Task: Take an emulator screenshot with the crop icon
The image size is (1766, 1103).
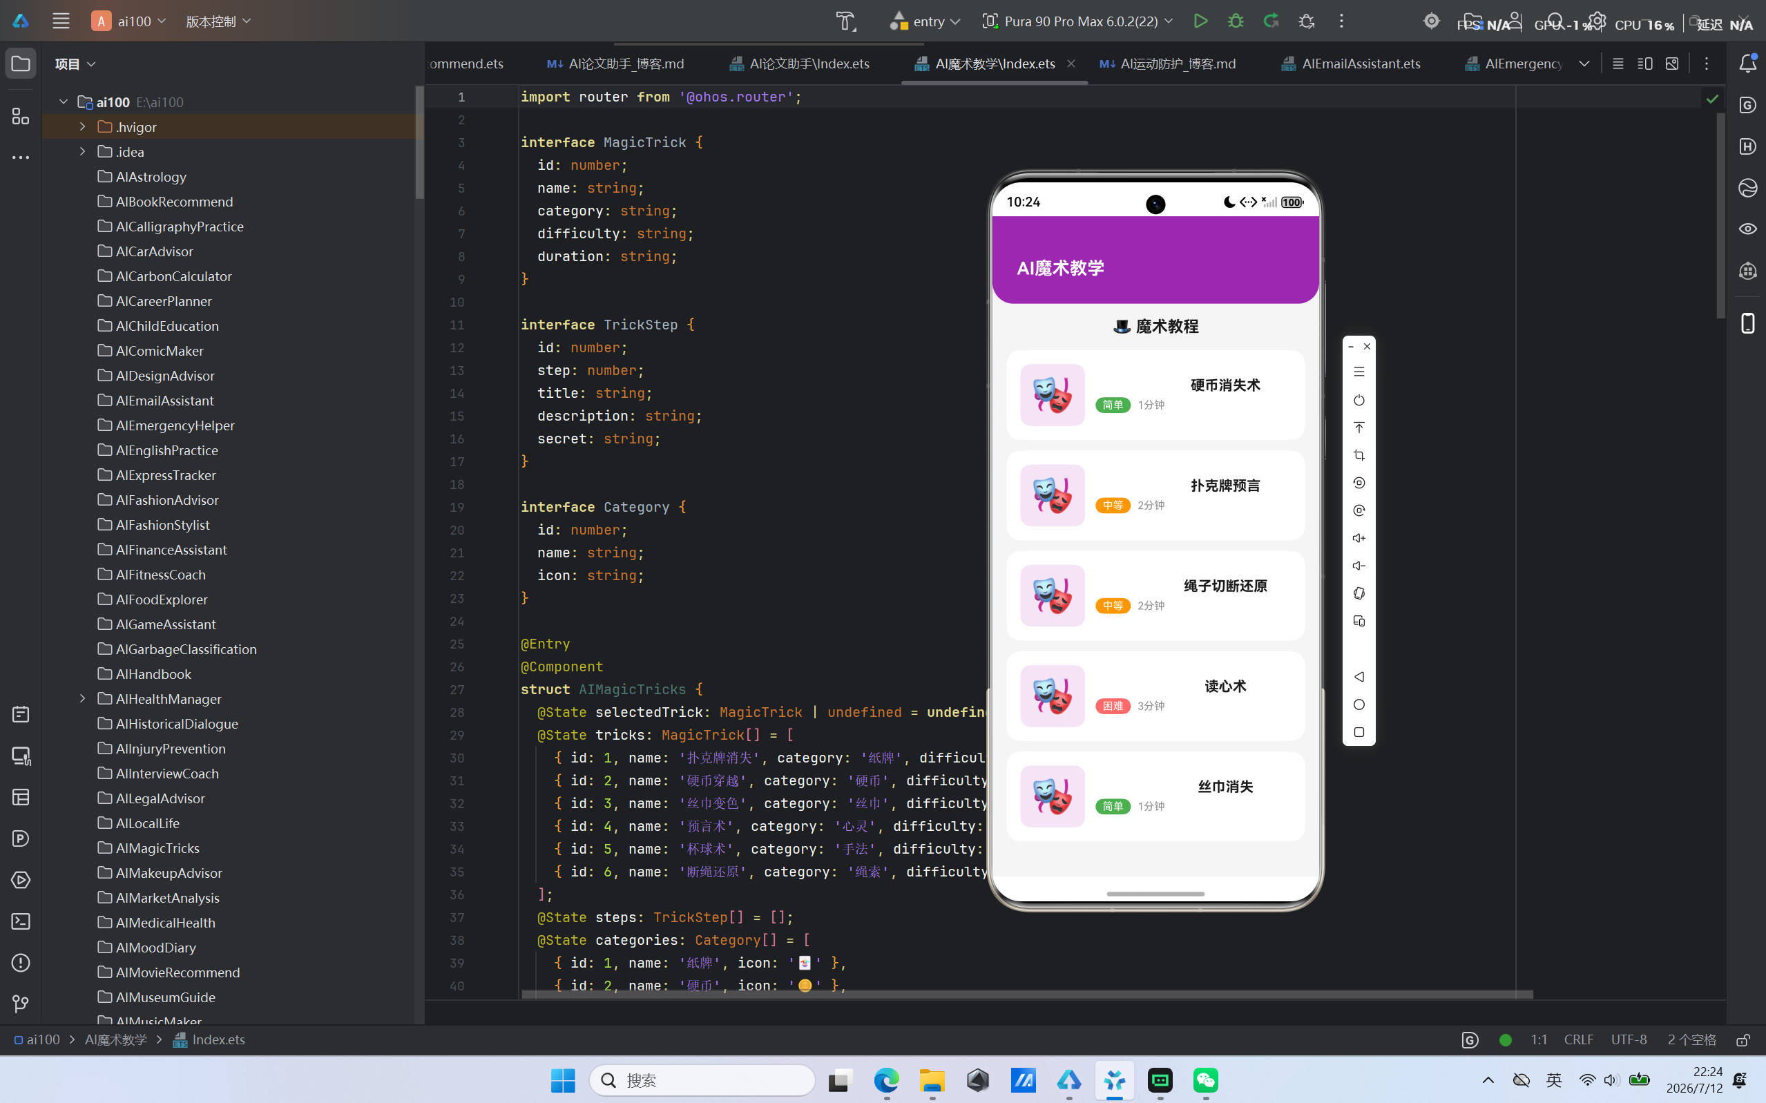Action: coord(1359,455)
